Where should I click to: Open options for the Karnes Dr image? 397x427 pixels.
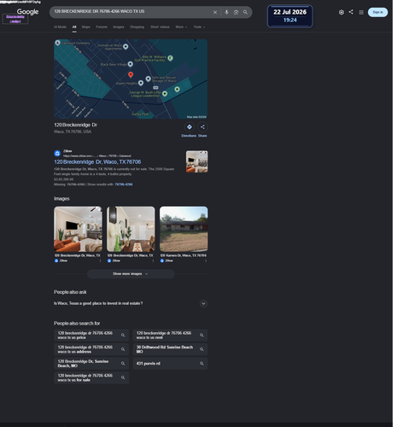[206, 260]
